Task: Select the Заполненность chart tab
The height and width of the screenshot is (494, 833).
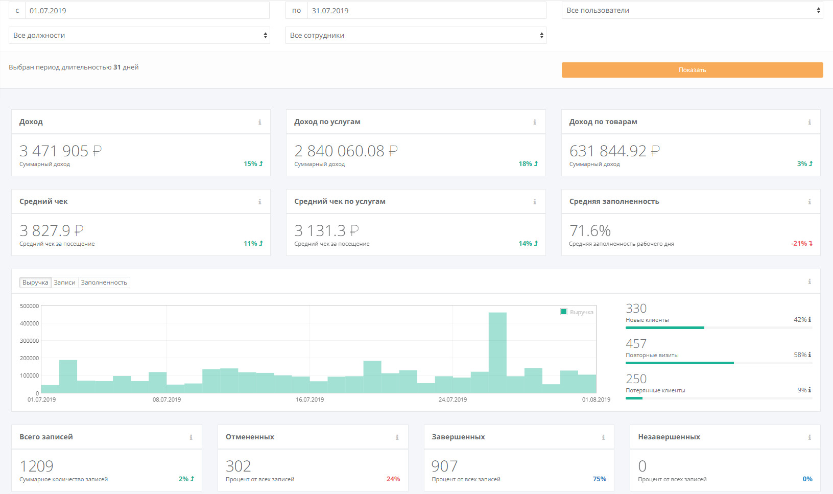Action: pos(104,283)
